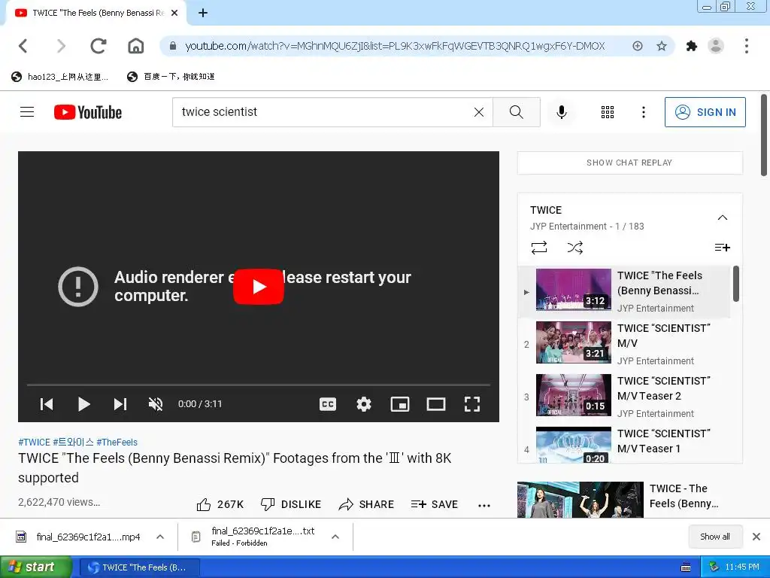Open the recommended TWICE - The Feels video
The image size is (770, 578).
629,500
